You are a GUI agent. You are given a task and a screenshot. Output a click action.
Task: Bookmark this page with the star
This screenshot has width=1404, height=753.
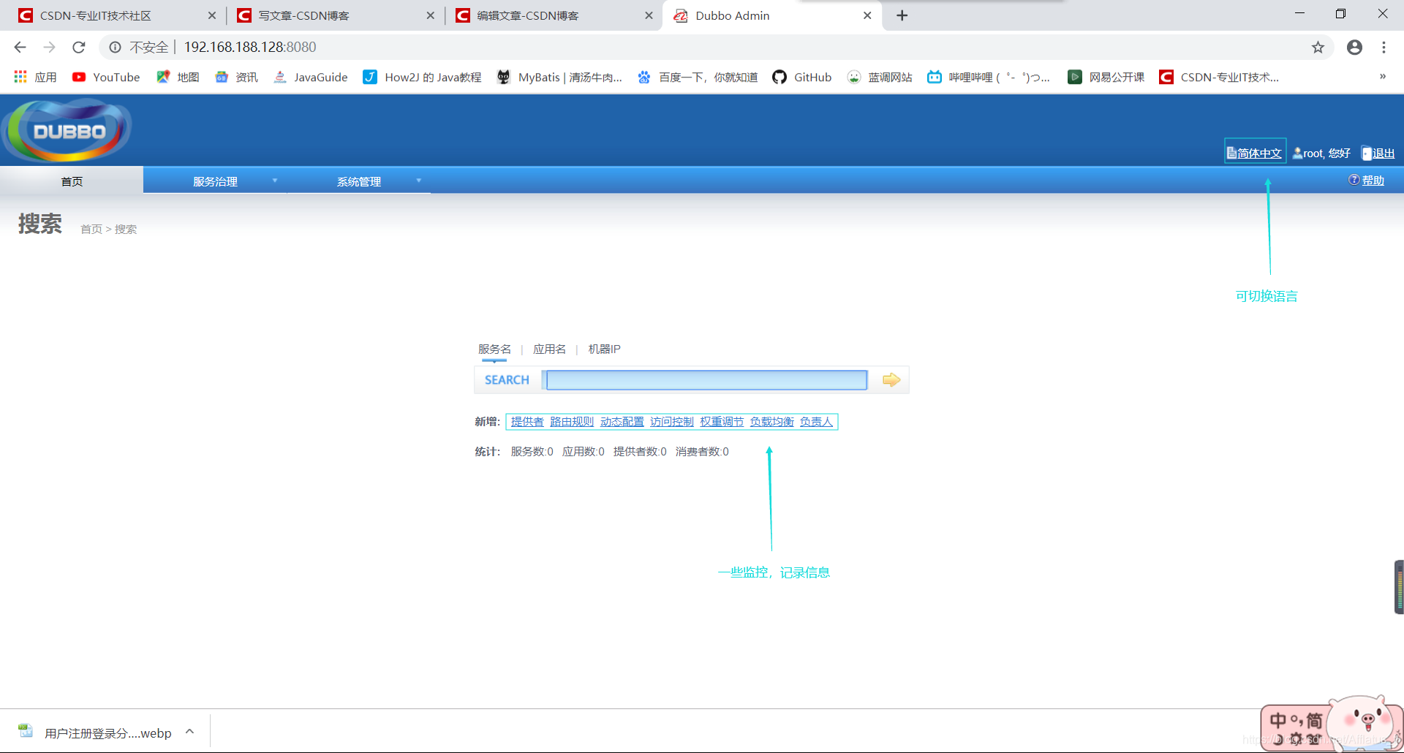coord(1318,47)
